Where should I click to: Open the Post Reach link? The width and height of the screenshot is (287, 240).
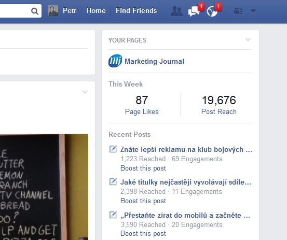(x=219, y=111)
